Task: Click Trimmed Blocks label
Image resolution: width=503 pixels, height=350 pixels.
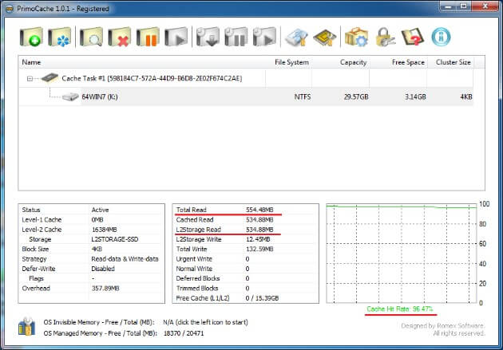Action: (x=197, y=288)
